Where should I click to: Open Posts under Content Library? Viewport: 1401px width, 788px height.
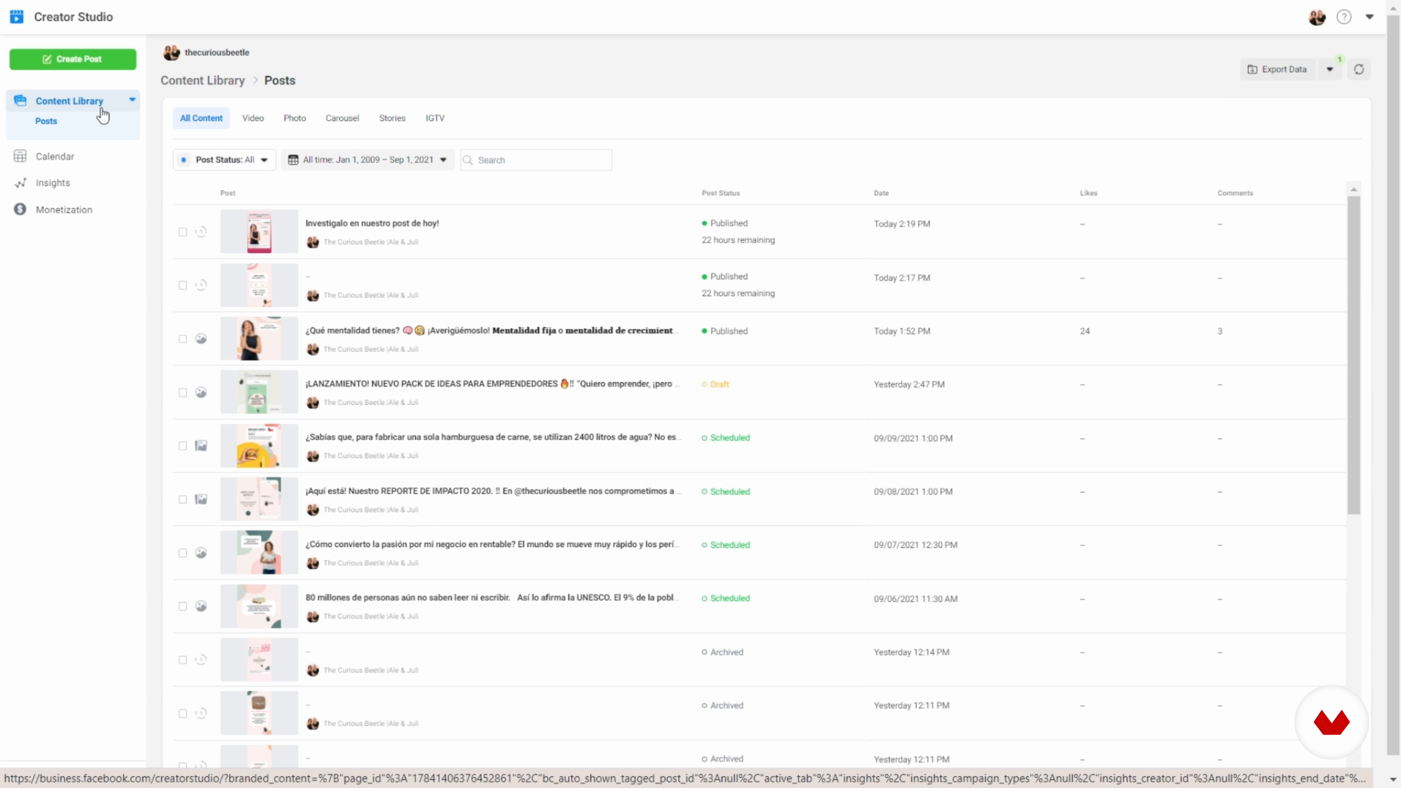tap(46, 121)
